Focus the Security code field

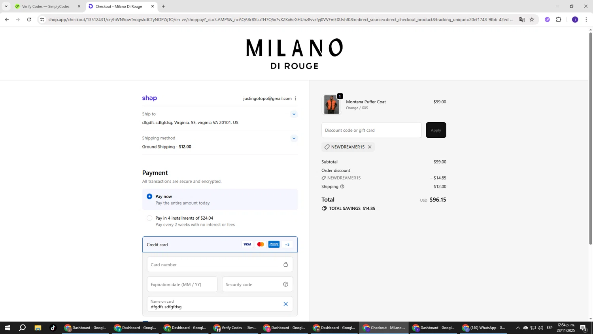coord(257,284)
